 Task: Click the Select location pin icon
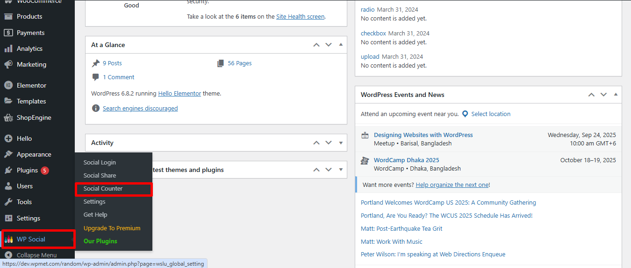pyautogui.click(x=465, y=114)
